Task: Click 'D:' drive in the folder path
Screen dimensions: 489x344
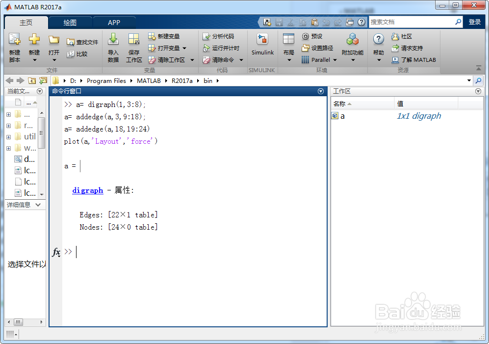Action: point(73,80)
